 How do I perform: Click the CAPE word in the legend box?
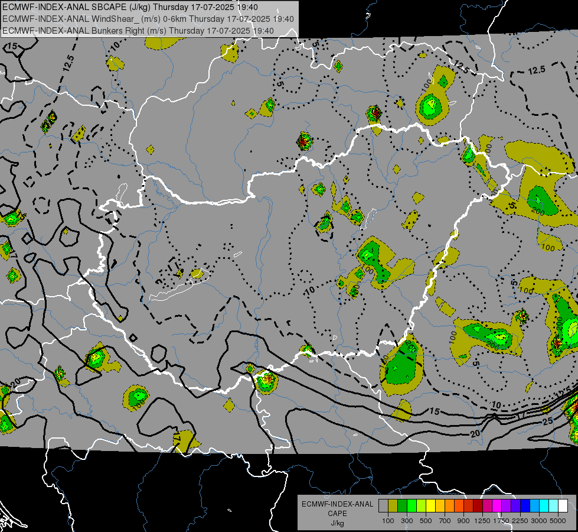pyautogui.click(x=337, y=514)
